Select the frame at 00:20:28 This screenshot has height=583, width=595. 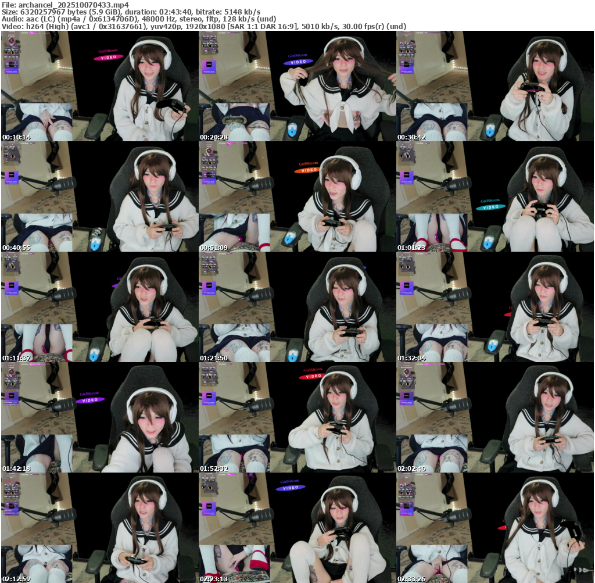[x=297, y=86]
